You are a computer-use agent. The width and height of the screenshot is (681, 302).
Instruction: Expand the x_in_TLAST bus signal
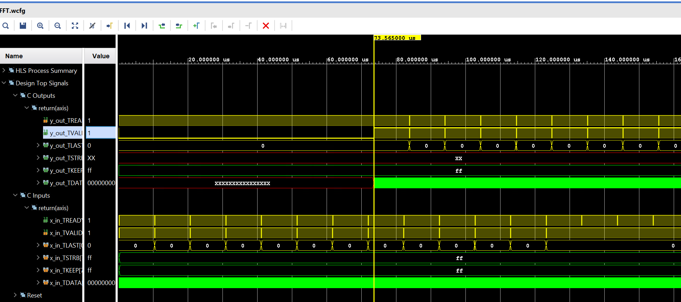click(x=38, y=245)
